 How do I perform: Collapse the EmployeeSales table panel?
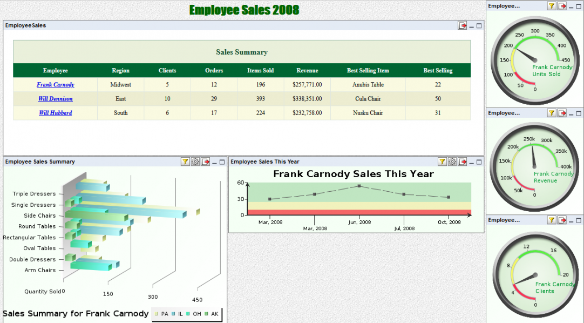[x=472, y=26]
